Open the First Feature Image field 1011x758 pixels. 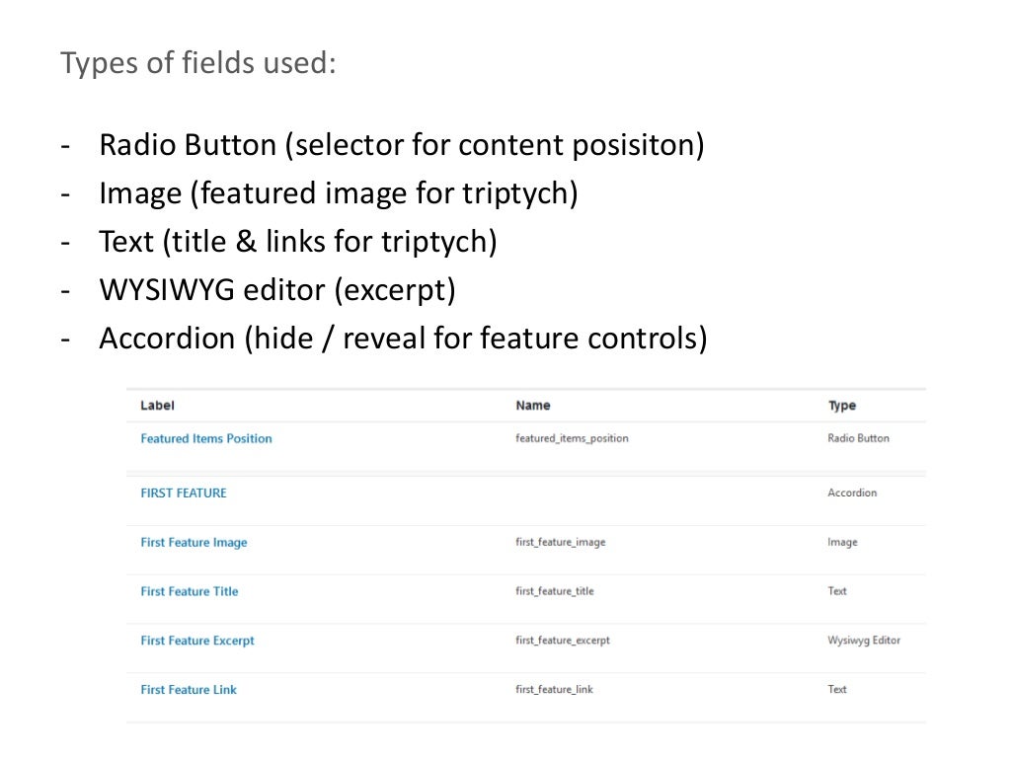pos(194,542)
